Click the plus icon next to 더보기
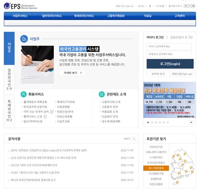 point(134,139)
